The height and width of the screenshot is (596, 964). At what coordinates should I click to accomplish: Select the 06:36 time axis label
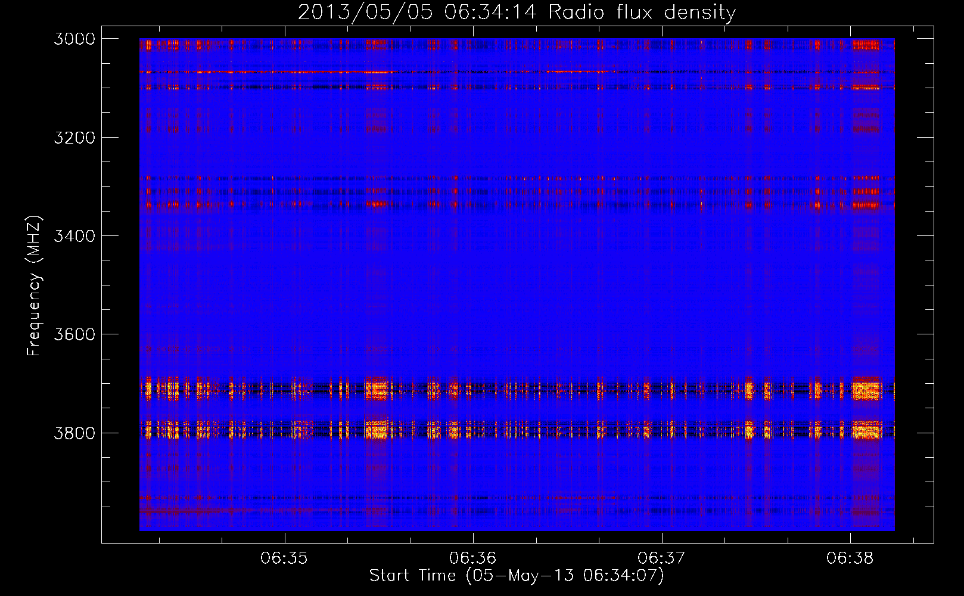tap(472, 558)
